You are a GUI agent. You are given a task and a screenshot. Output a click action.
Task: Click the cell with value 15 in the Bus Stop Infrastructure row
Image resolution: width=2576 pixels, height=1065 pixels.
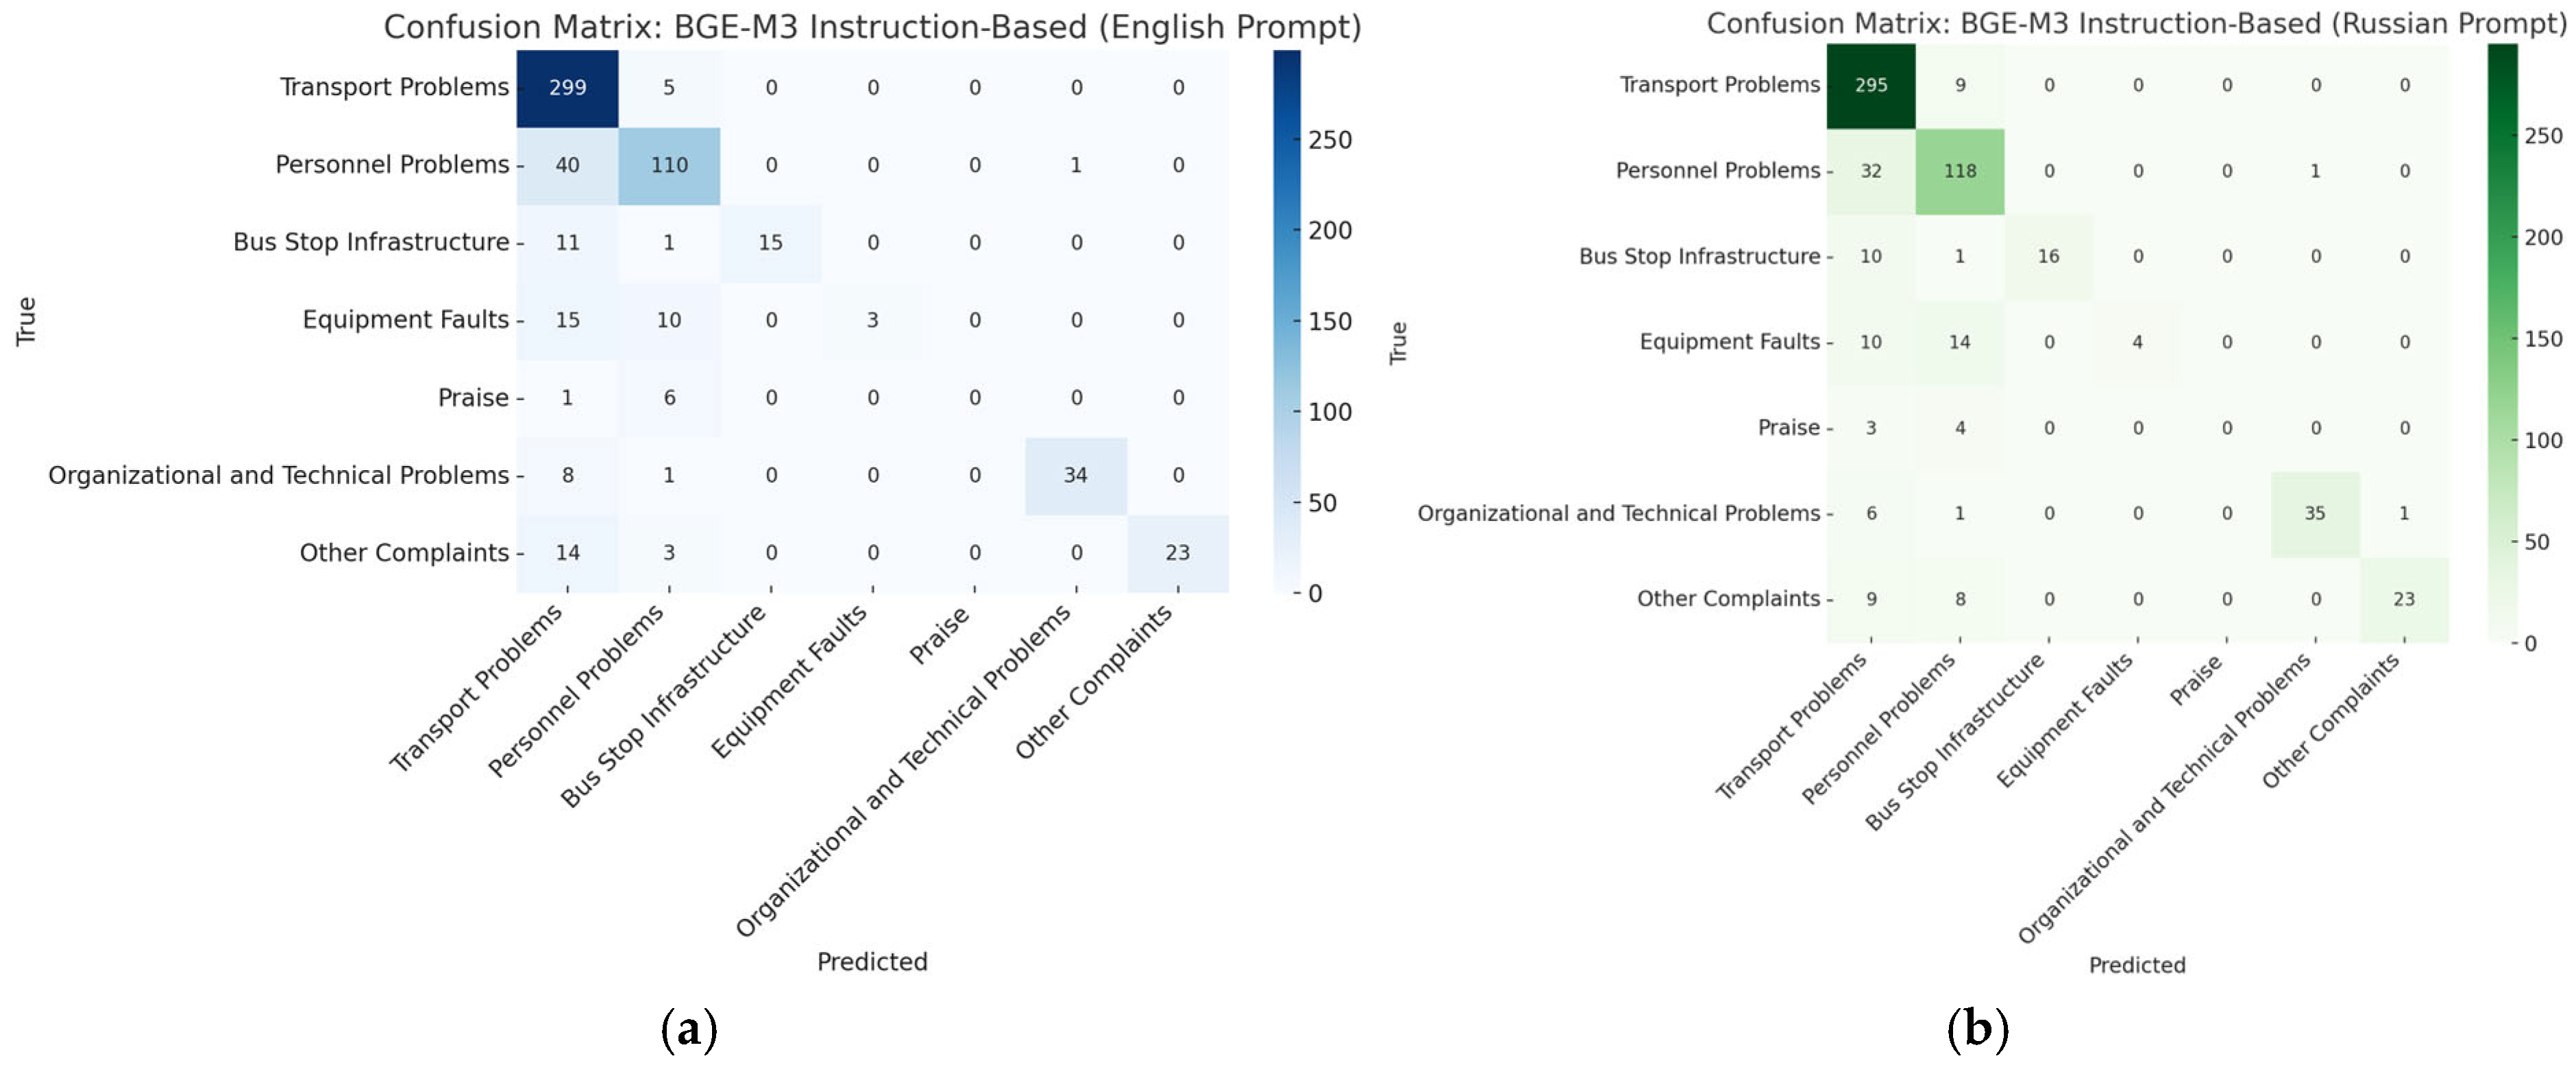coord(770,243)
